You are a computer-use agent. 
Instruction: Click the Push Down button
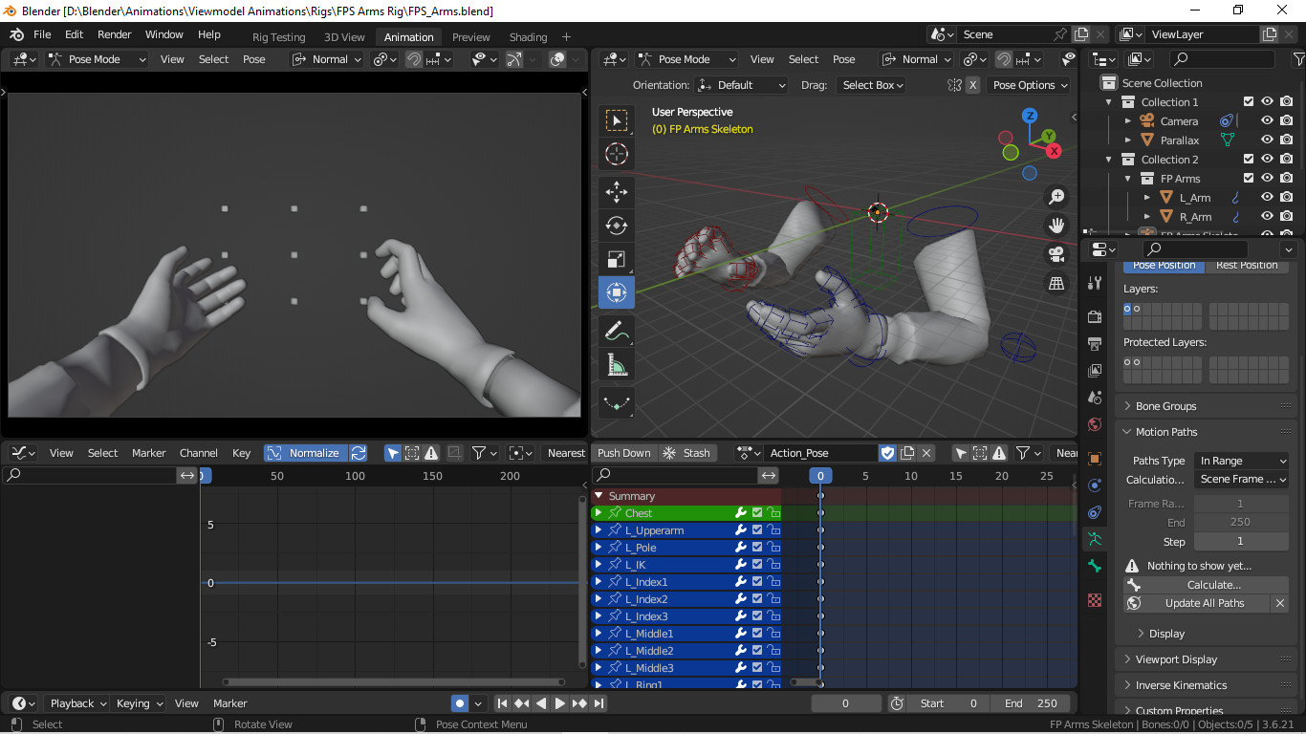click(623, 453)
